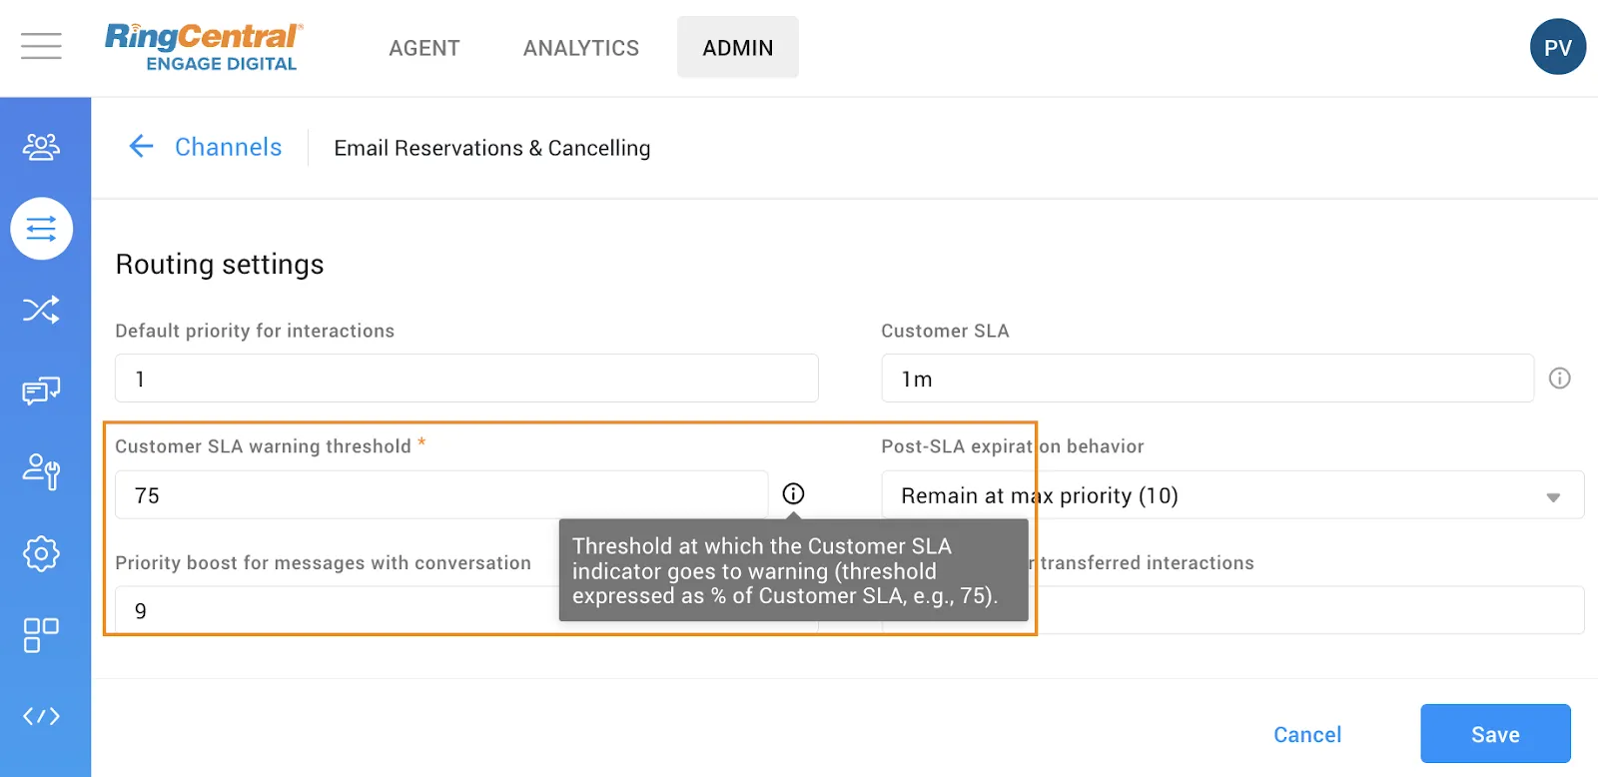1598x777 pixels.
Task: Open the PV user avatar menu
Action: click(1557, 47)
